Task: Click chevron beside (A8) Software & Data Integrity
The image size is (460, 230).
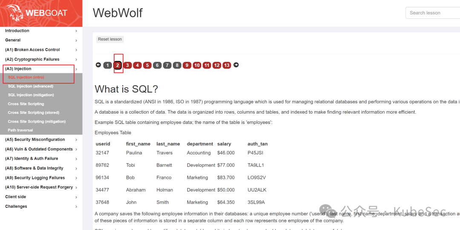Action: pyautogui.click(x=76, y=168)
